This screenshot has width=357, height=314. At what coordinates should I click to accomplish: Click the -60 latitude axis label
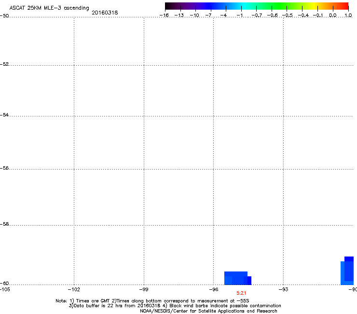tap(4, 284)
